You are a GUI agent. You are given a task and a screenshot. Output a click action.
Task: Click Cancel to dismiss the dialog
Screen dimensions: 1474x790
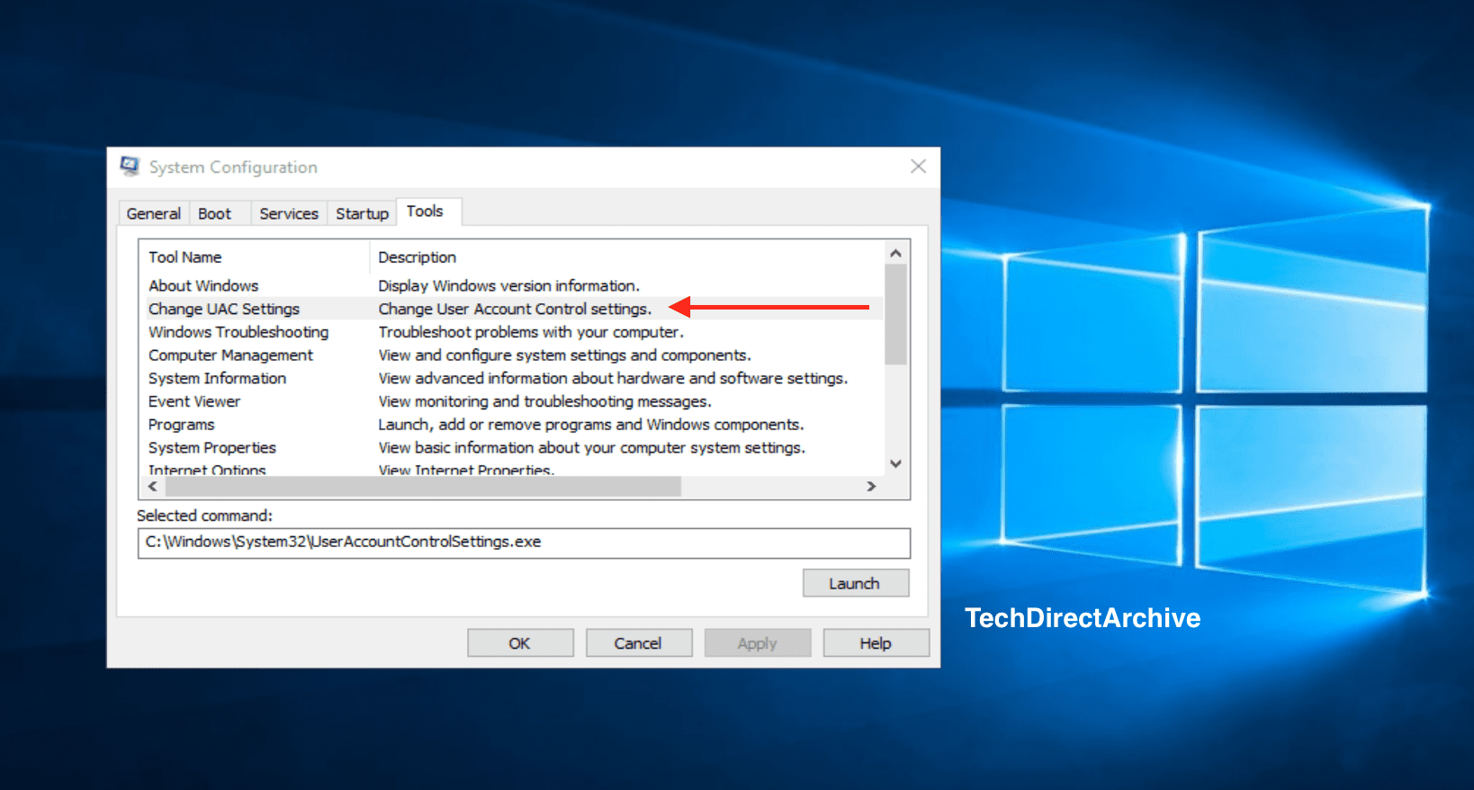(638, 643)
